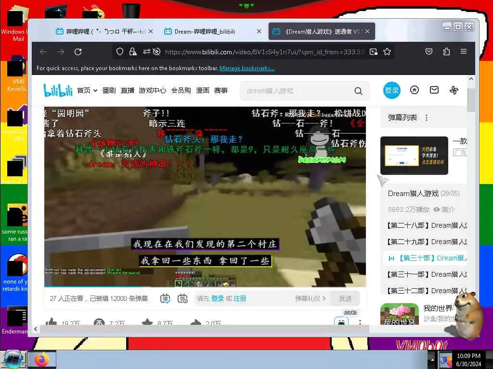This screenshot has height=369, width=493.
Task: Click the search magnifier in the bilibili search box
Action: 358,91
